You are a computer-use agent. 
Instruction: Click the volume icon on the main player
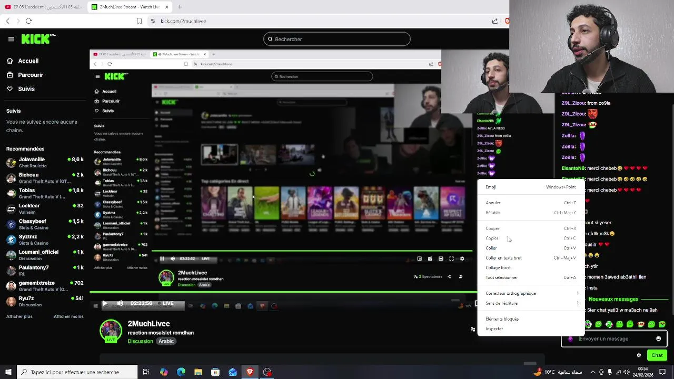coord(120,303)
